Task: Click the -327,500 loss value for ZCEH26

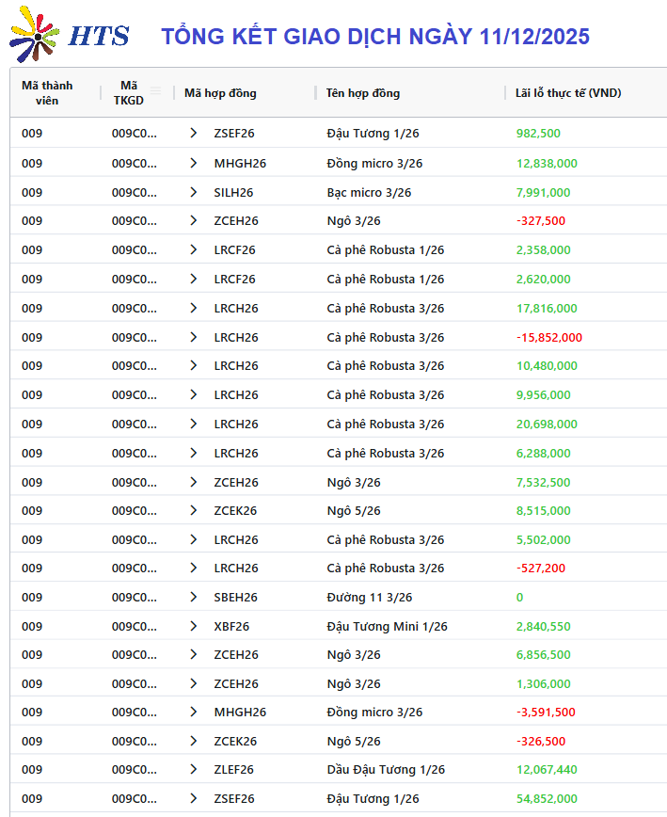Action: pos(541,221)
